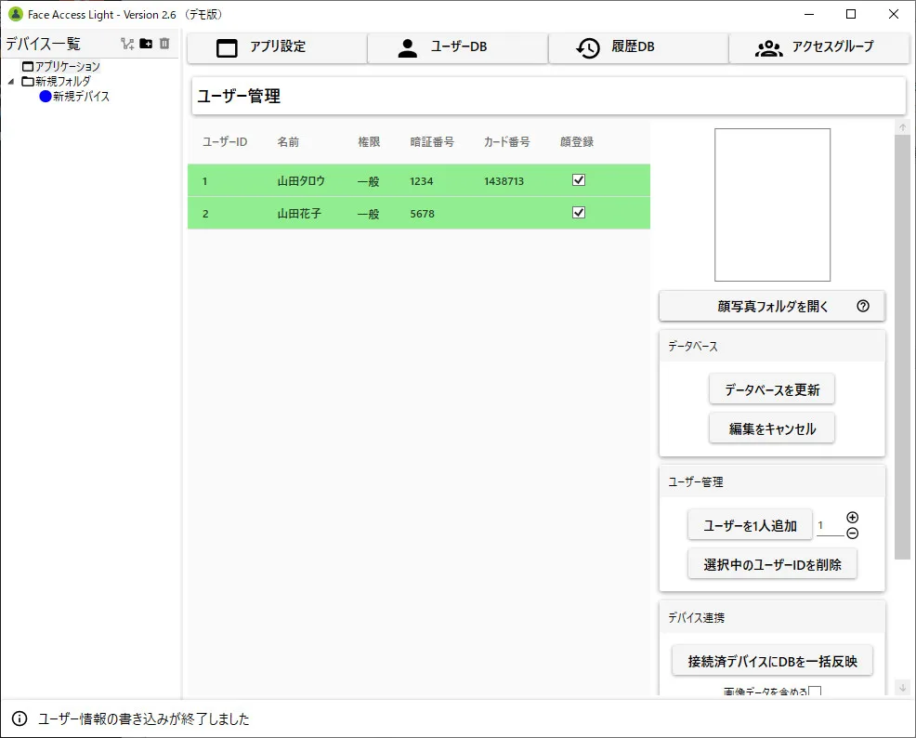Screen dimensions: 916x738
Task: Toggle 顔登録 checkbox for 山田花子
Action: point(579,213)
